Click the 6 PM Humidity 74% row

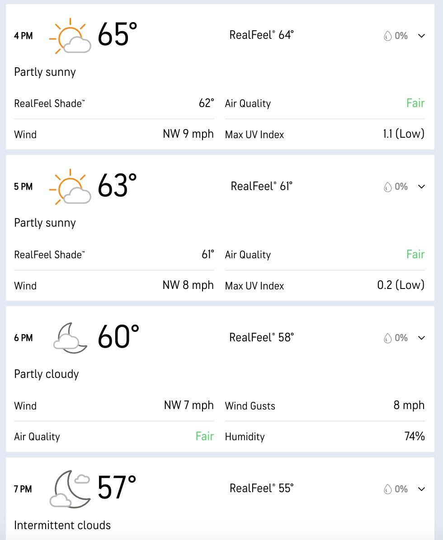325,437
